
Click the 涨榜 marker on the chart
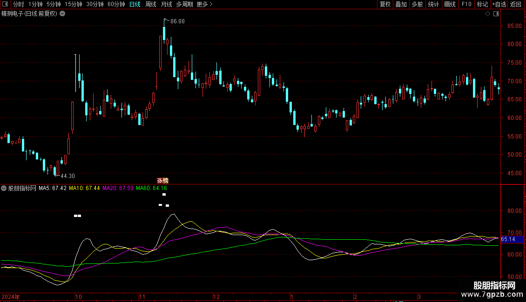coord(162,180)
